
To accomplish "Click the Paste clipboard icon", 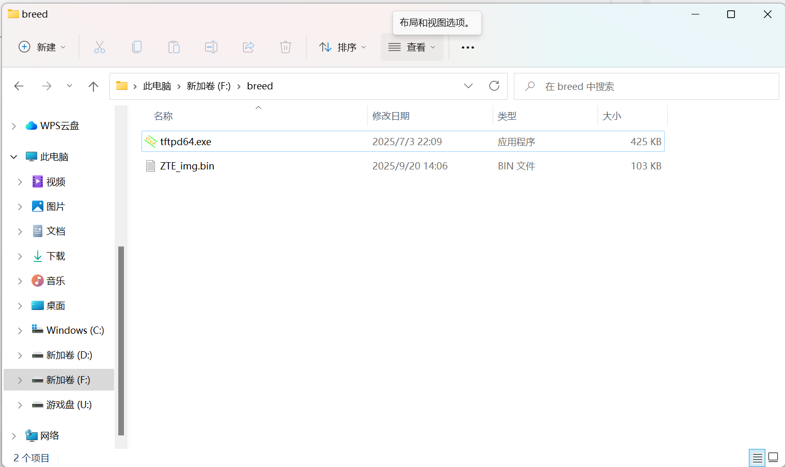I will coord(174,47).
